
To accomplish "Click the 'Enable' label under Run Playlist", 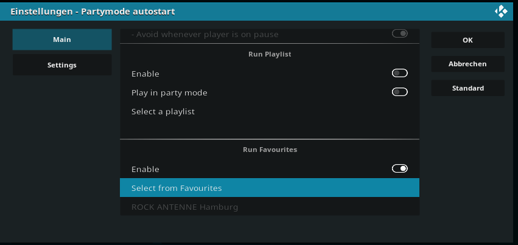I will pyautogui.click(x=145, y=74).
